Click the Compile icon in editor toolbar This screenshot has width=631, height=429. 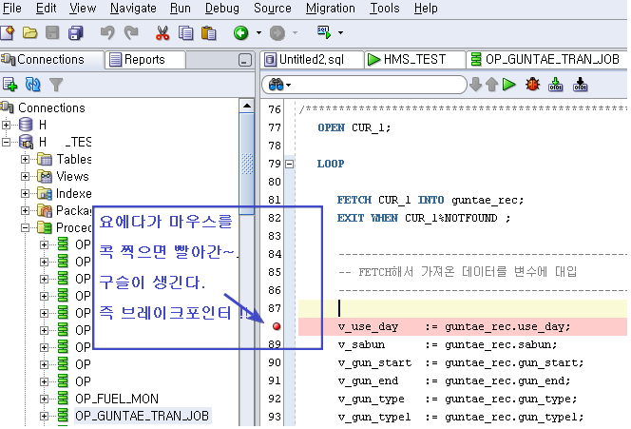click(x=556, y=85)
